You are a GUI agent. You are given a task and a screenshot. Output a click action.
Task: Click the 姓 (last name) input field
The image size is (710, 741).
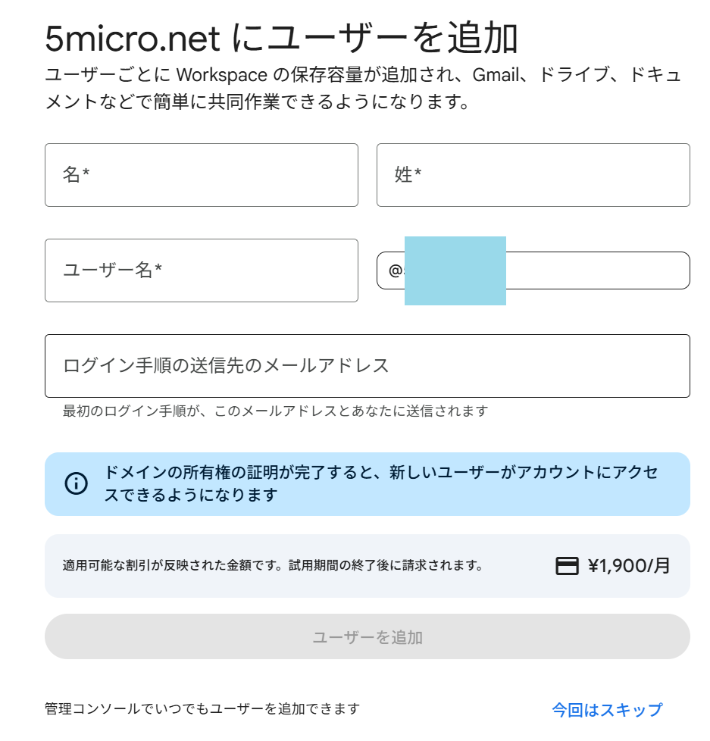tap(533, 175)
